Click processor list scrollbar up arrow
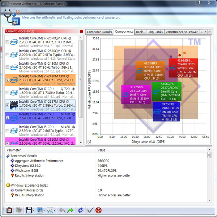The image size is (217, 217). coord(81,38)
